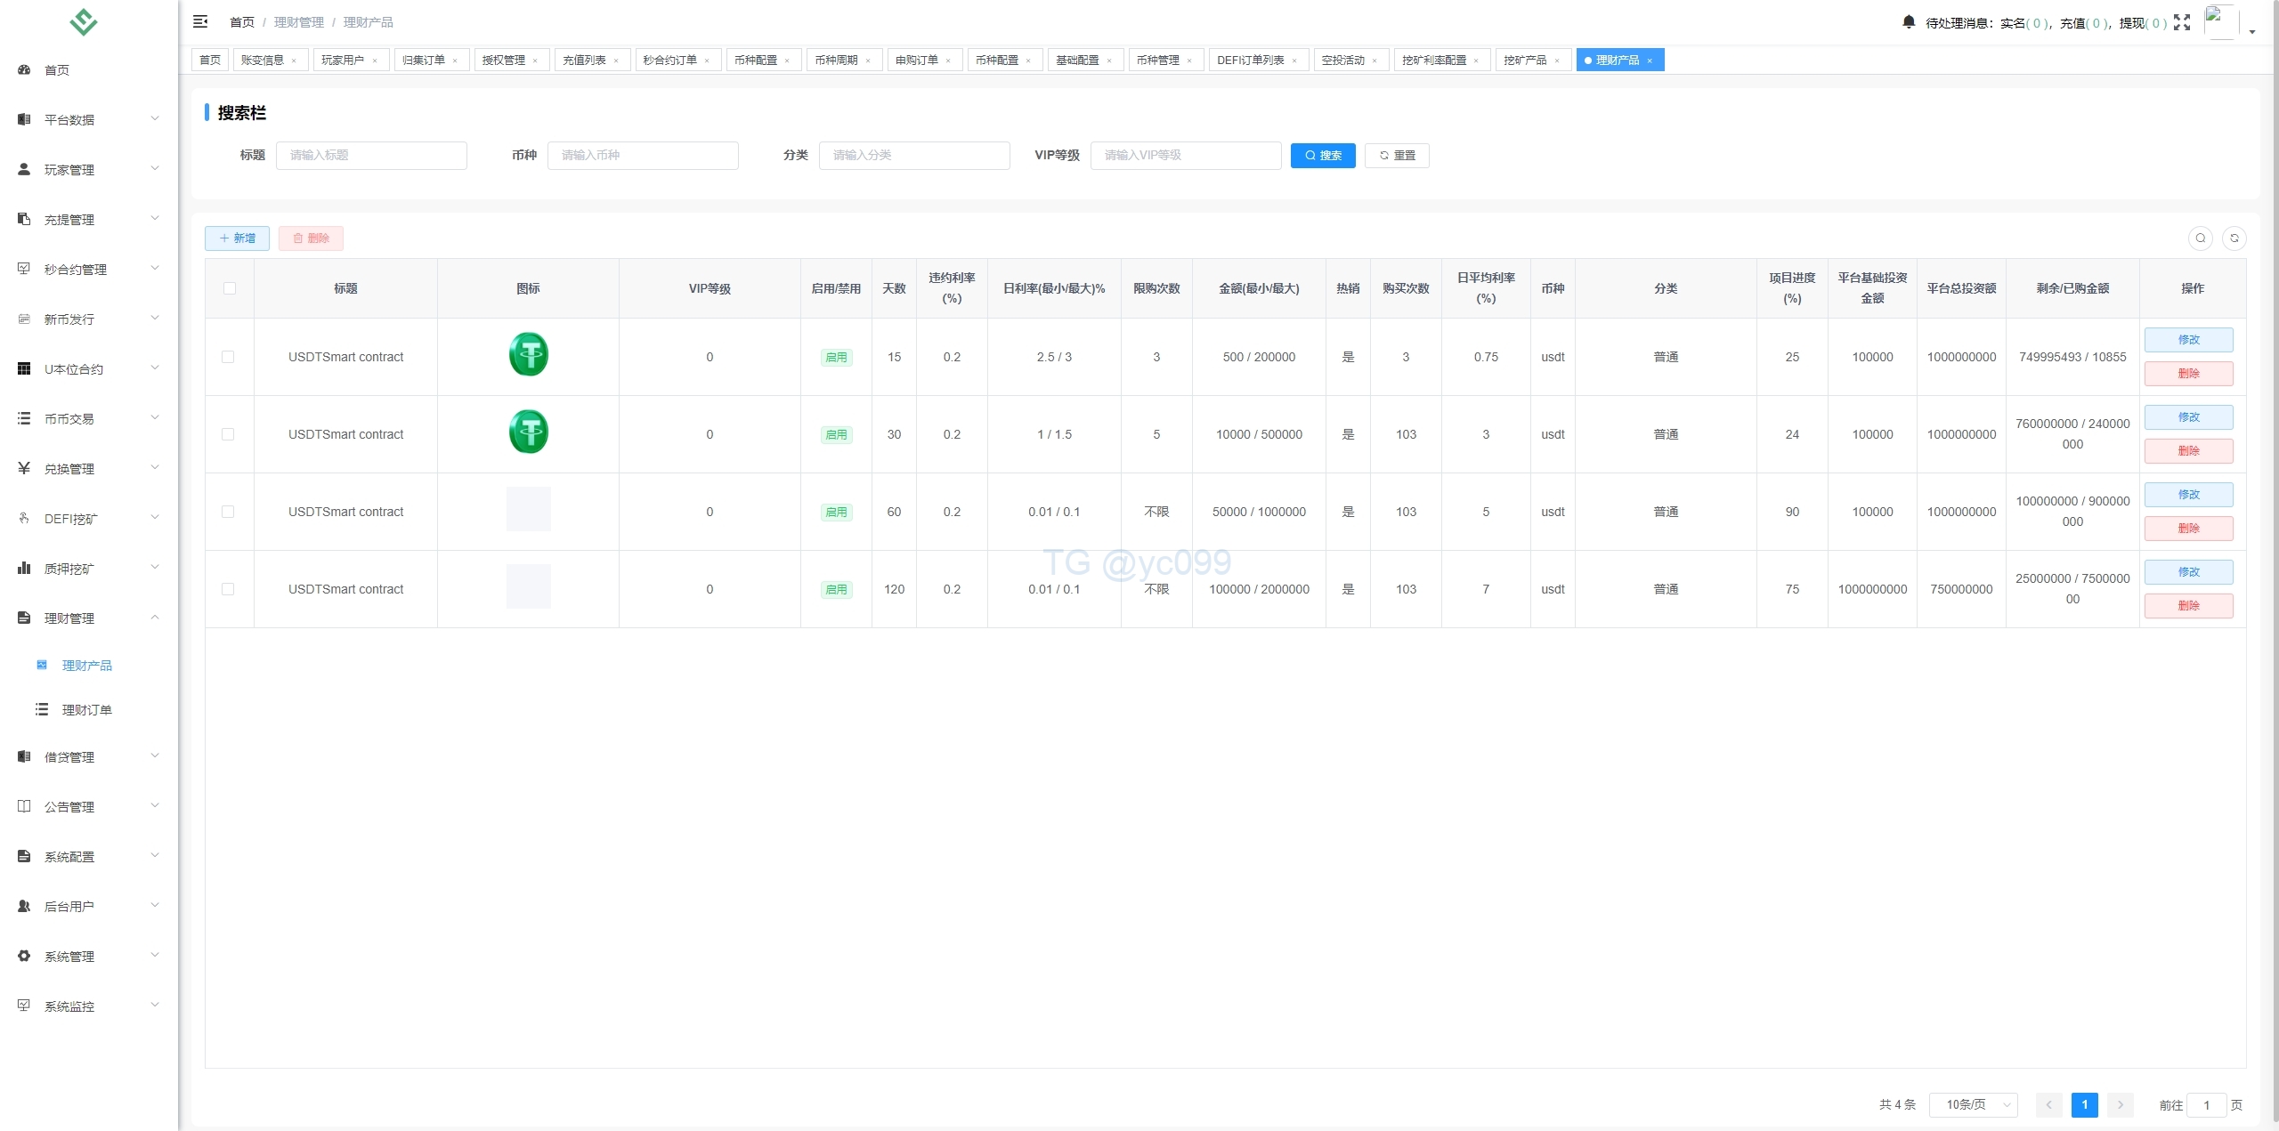
Task: Focus the 币种 search input field
Action: 642,155
